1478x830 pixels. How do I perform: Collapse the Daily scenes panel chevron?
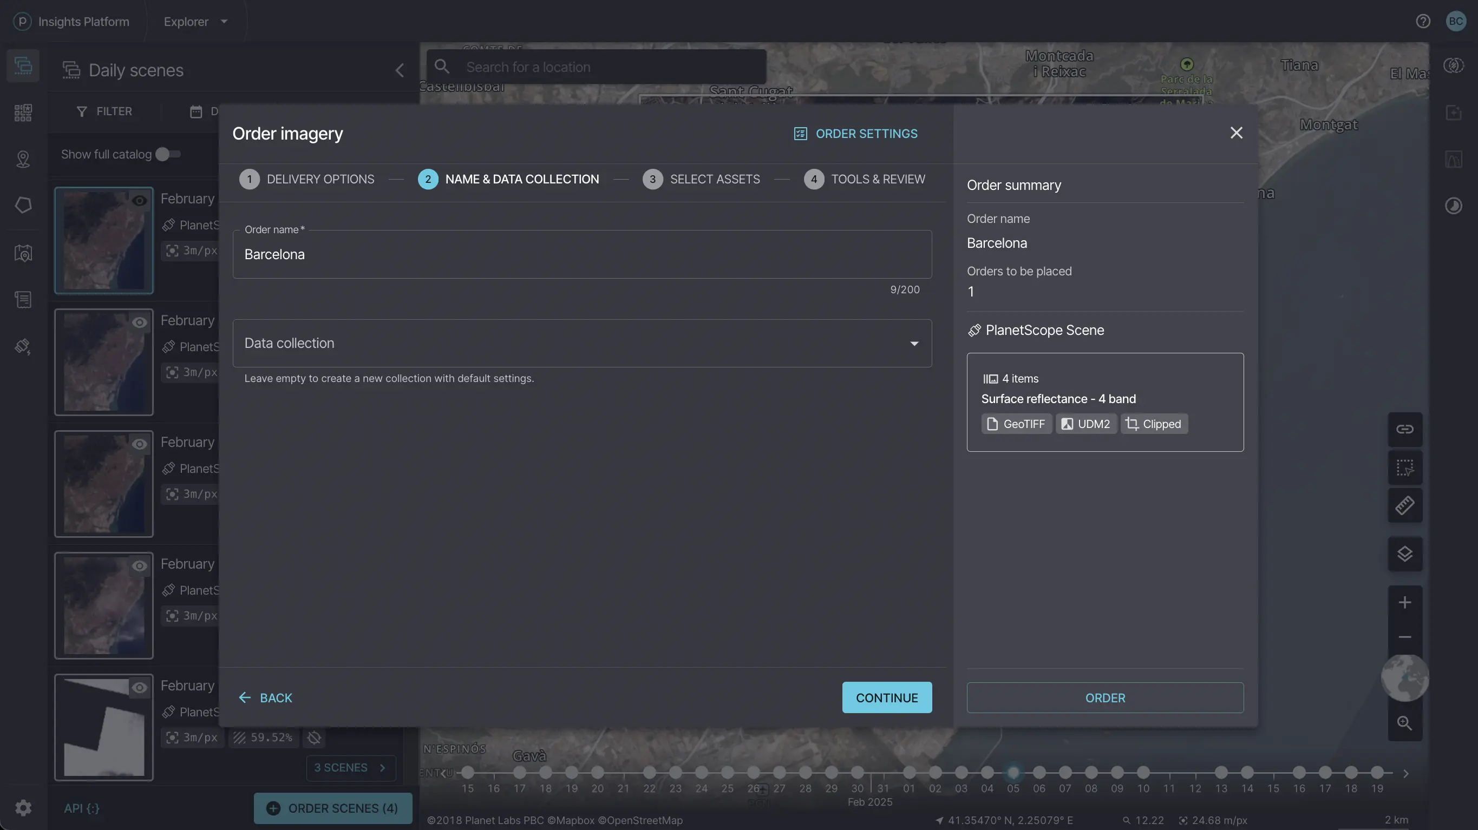[400, 70]
